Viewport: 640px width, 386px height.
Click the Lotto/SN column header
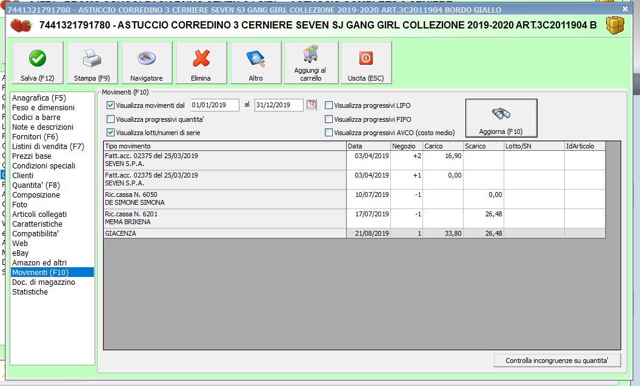535,146
